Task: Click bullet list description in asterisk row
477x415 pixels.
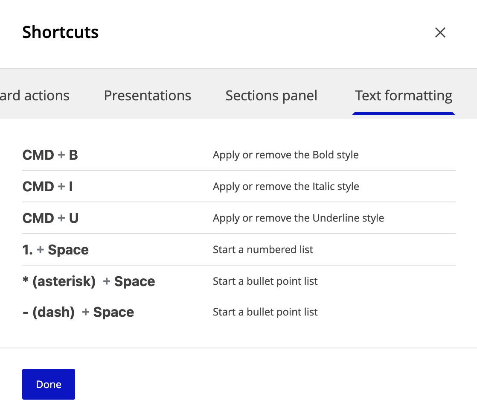Action: [265, 281]
